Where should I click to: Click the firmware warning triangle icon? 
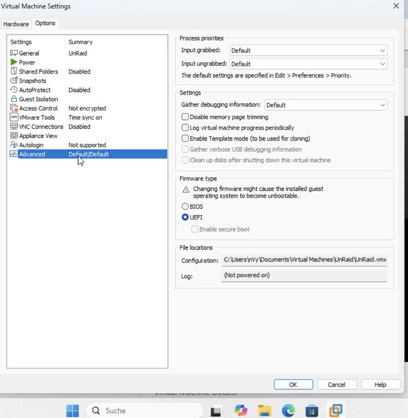[x=186, y=190]
